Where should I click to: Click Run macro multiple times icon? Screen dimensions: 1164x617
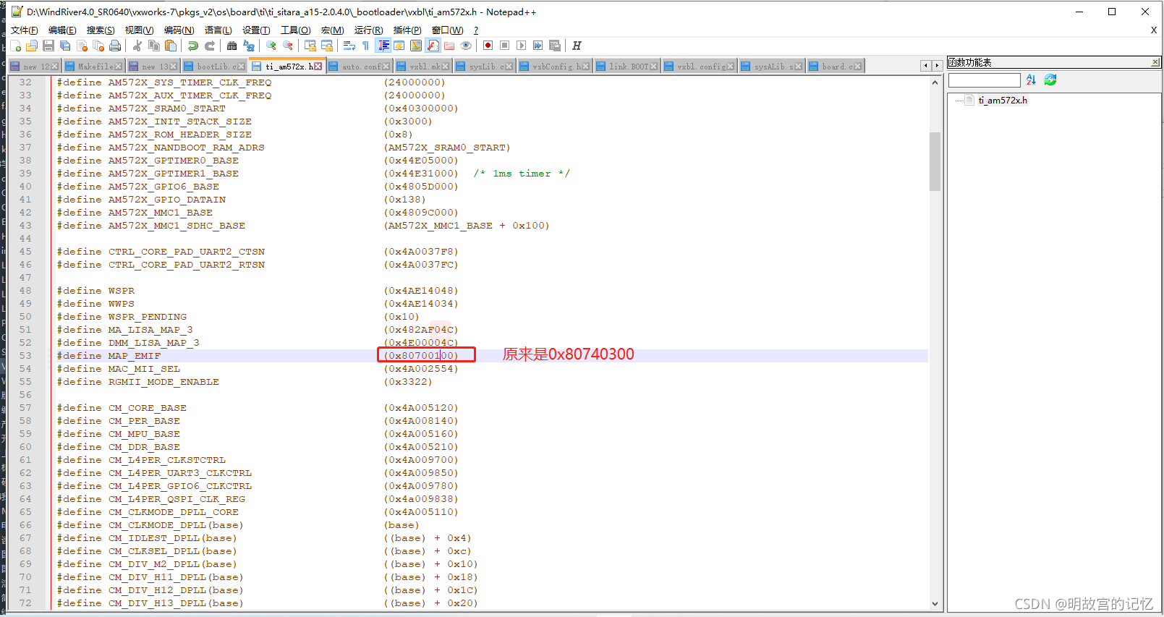pos(538,46)
